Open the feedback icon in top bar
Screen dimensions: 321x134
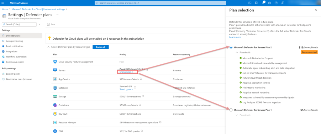coord(283,3)
